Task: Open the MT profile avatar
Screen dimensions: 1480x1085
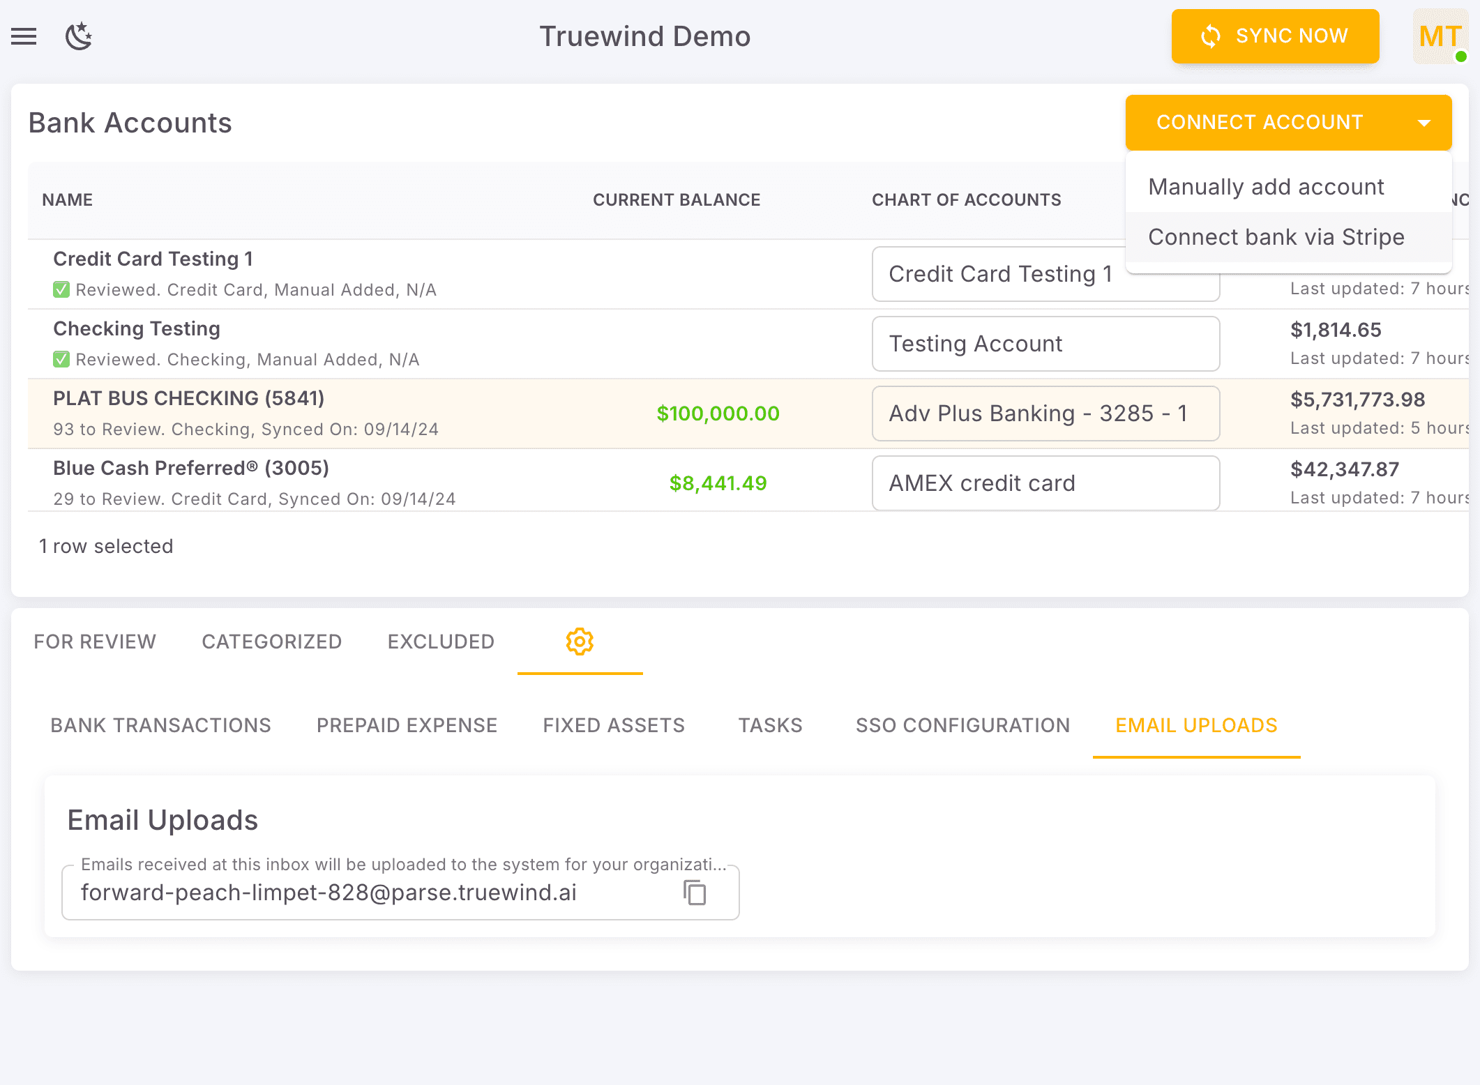Action: tap(1440, 36)
